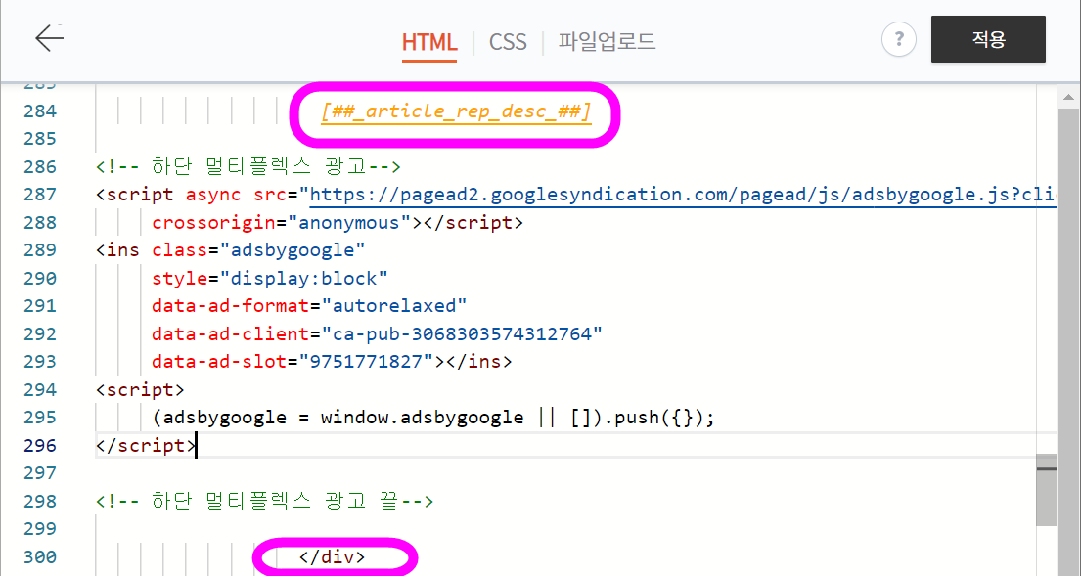Click the style="display:block" attribute

[x=270, y=279]
